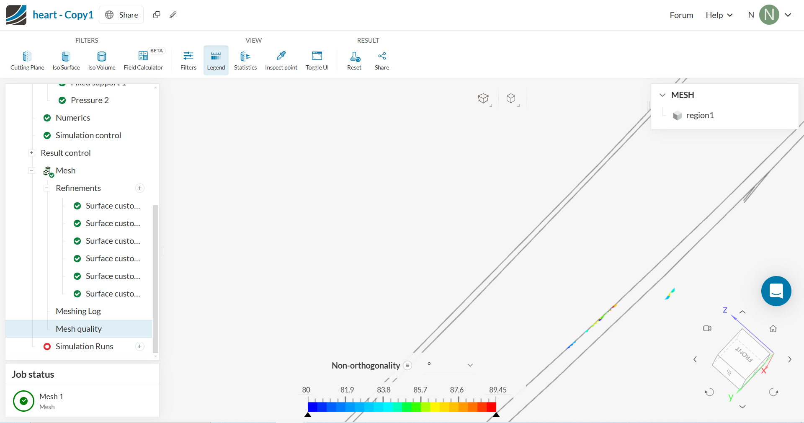Add an Iso Volume filter

[102, 60]
